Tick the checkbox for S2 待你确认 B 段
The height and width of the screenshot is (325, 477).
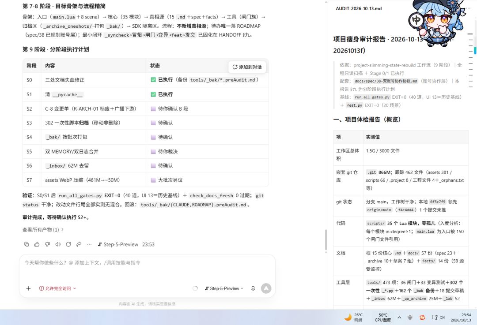(153, 109)
